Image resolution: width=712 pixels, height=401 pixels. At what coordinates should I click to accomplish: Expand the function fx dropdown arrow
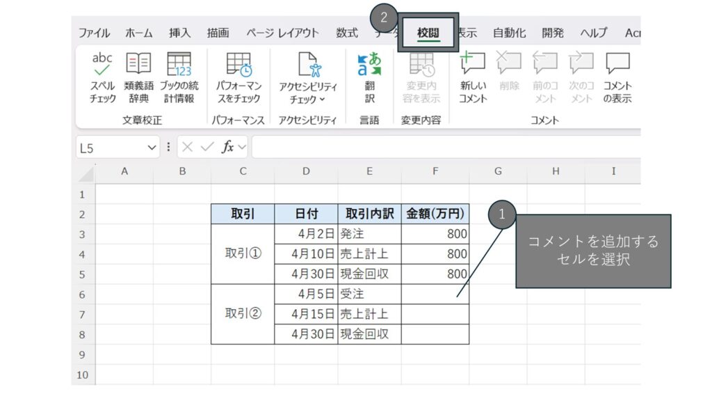(x=242, y=148)
